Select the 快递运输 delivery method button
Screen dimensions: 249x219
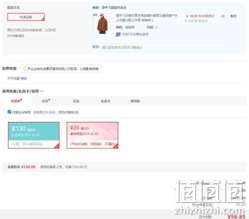[26, 17]
